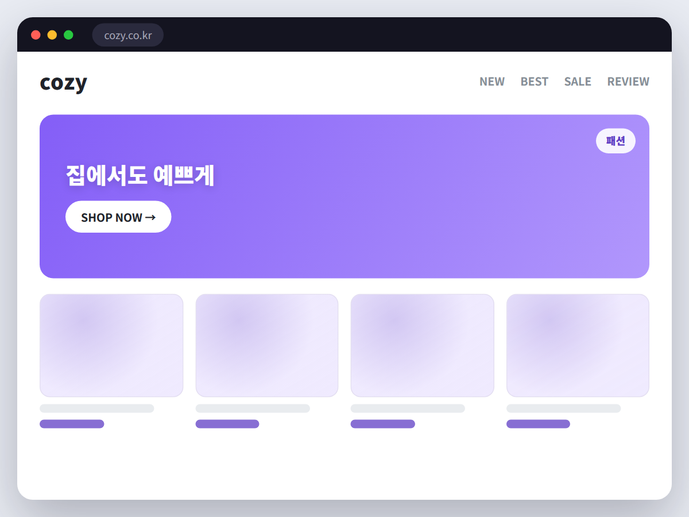Open the third product thumbnail
The height and width of the screenshot is (517, 689).
click(x=423, y=345)
